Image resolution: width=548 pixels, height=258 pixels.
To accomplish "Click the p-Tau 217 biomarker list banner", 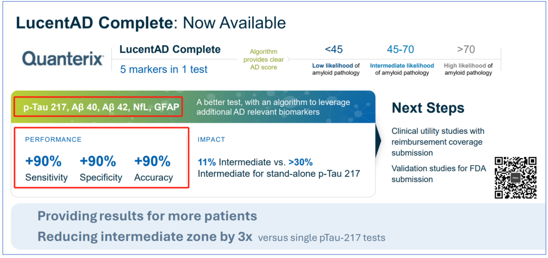I will (97, 107).
